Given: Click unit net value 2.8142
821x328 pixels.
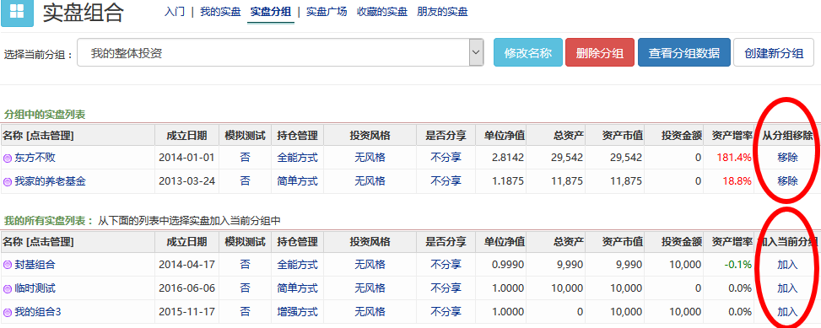Looking at the screenshot, I should (507, 158).
